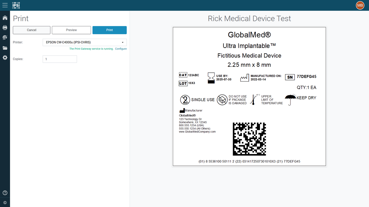Click the 'Print' page heading
The width and height of the screenshot is (369, 207).
(21, 19)
